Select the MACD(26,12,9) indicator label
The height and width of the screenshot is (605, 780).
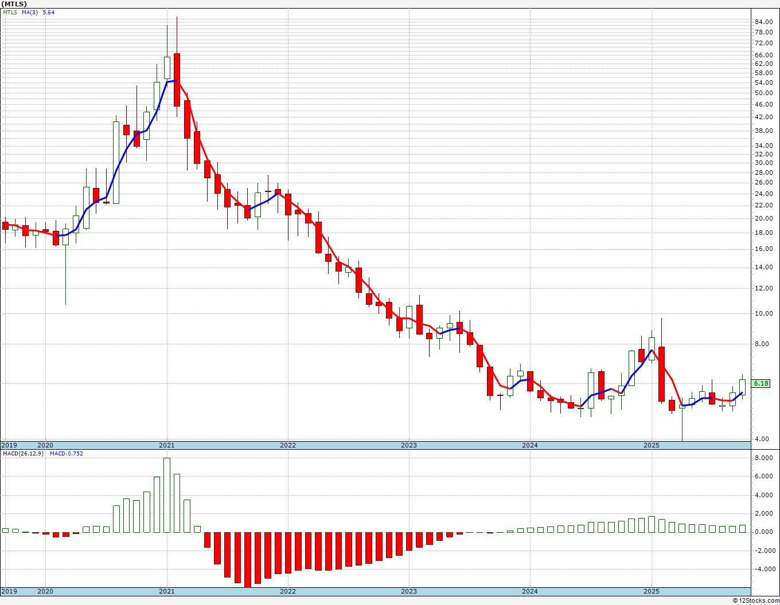click(23, 454)
